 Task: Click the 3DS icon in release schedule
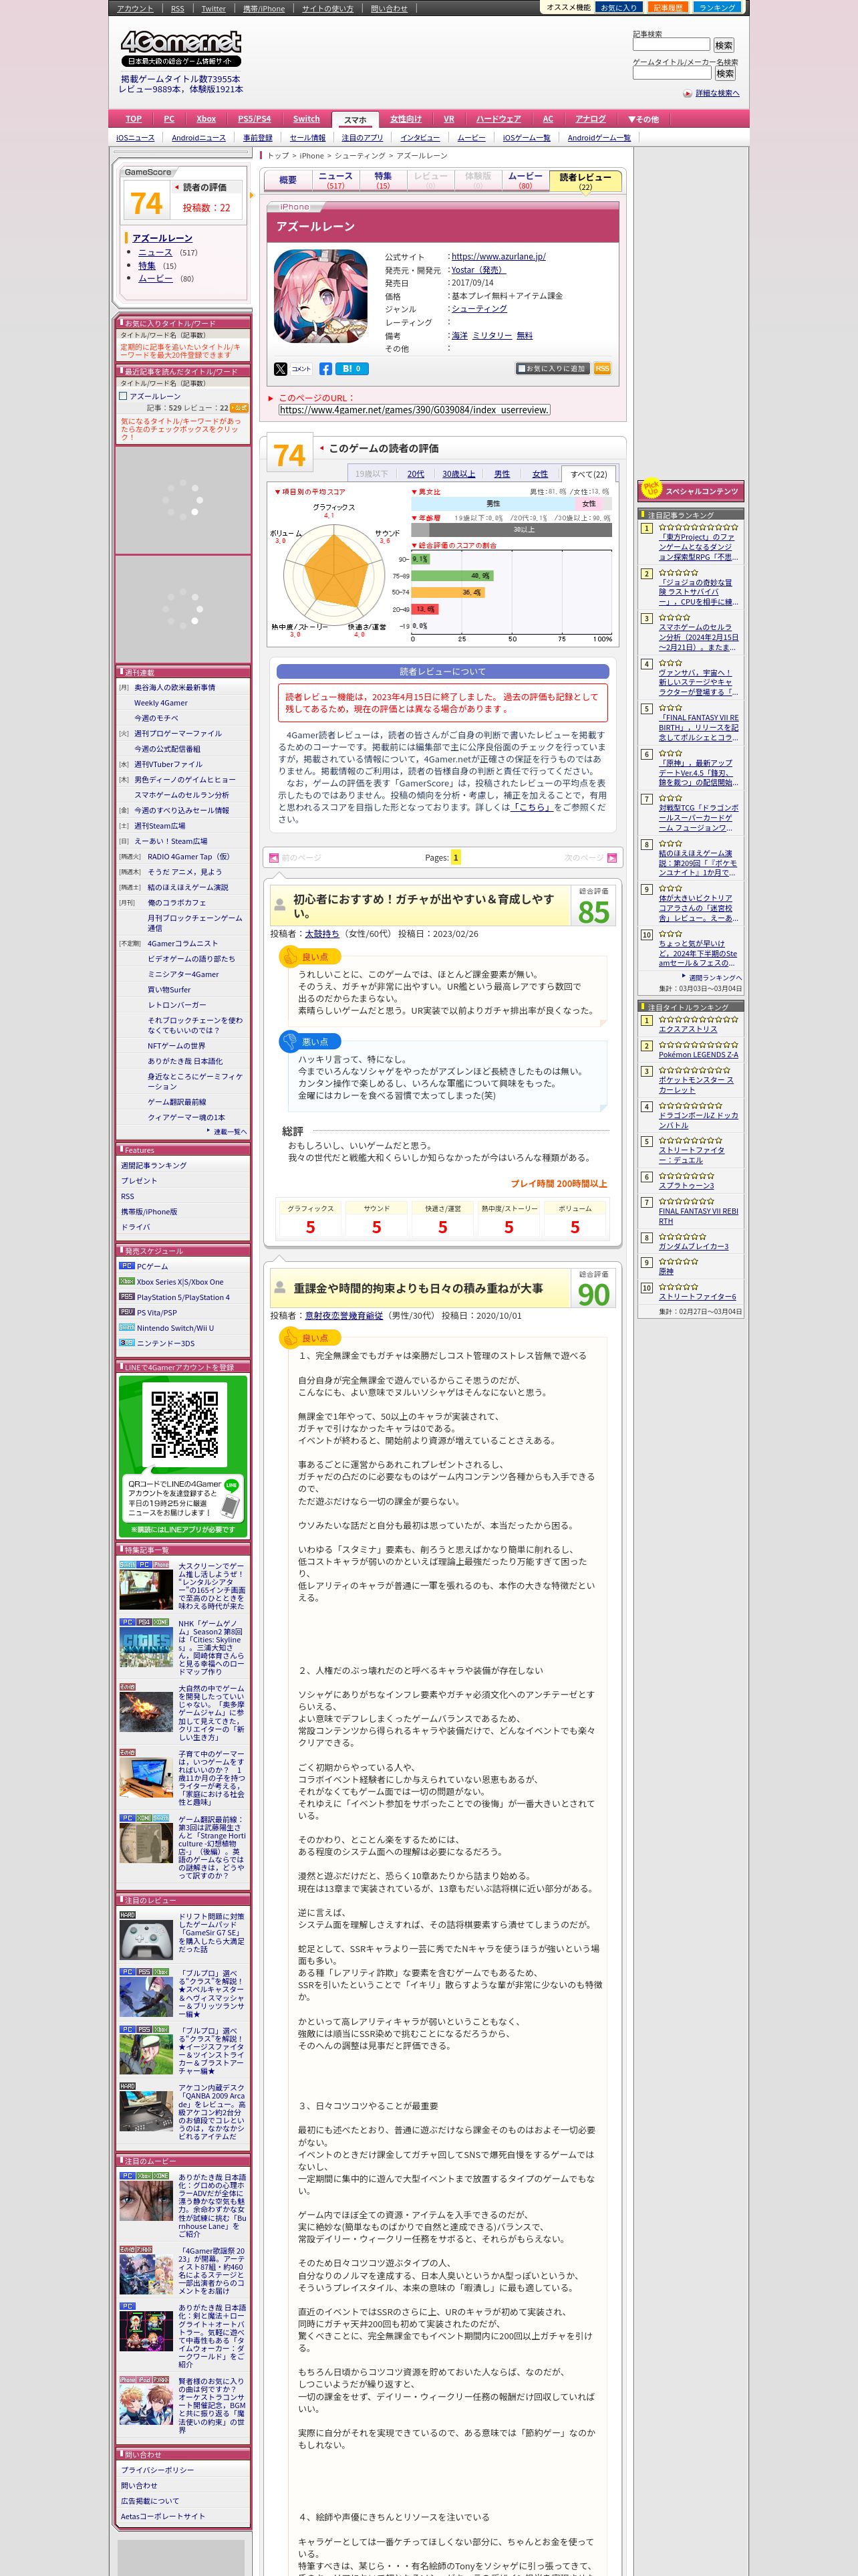[127, 1343]
